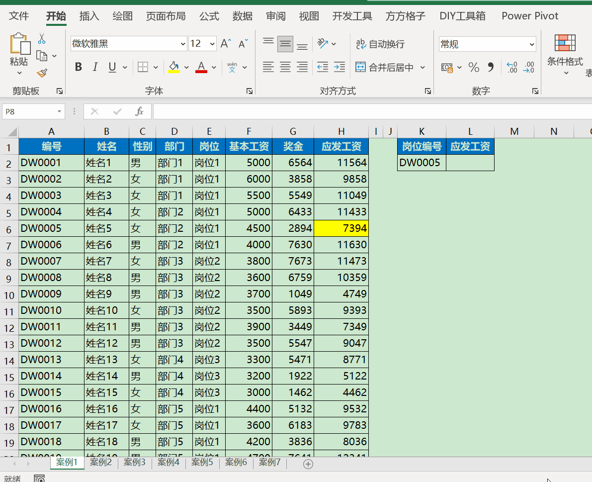This screenshot has width=592, height=482.
Task: Click the insert function fx icon
Action: (140, 111)
